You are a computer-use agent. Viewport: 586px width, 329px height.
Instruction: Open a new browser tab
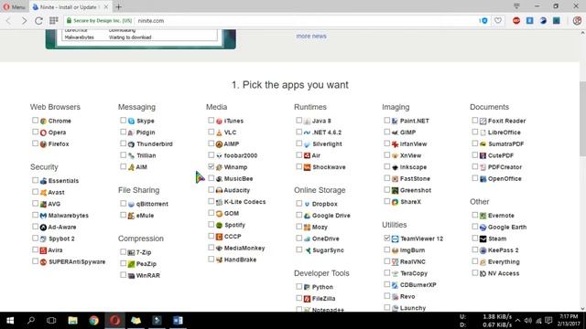(118, 6)
